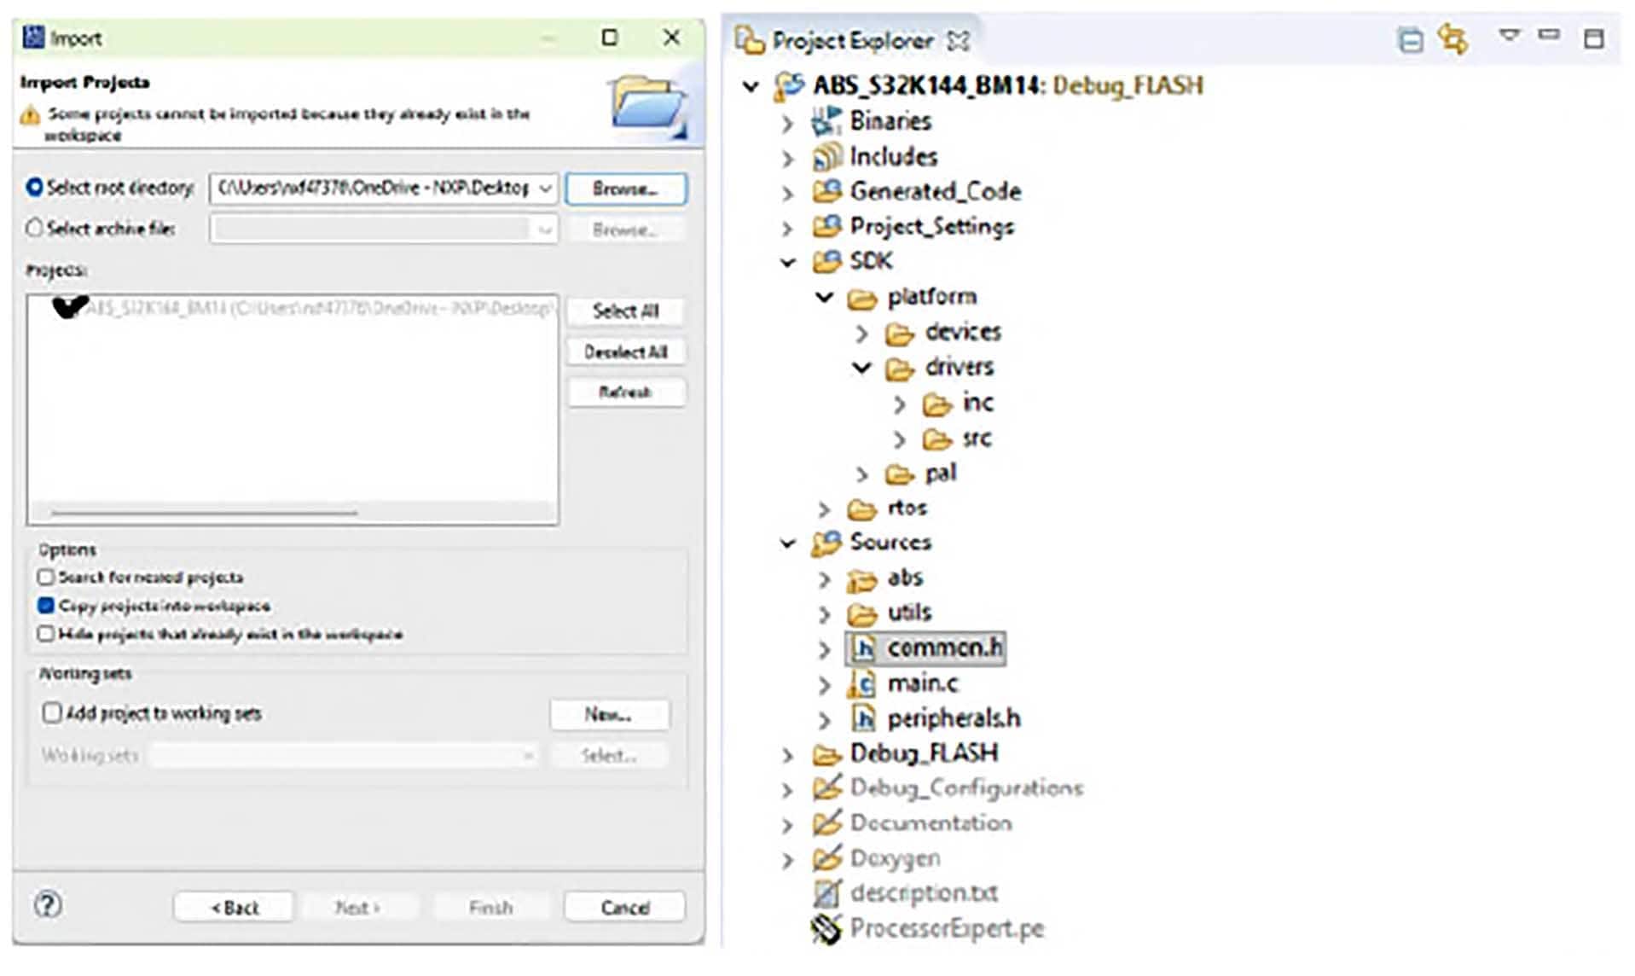The width and height of the screenshot is (1635, 976).
Task: Click the main.c source file icon
Action: click(x=861, y=683)
